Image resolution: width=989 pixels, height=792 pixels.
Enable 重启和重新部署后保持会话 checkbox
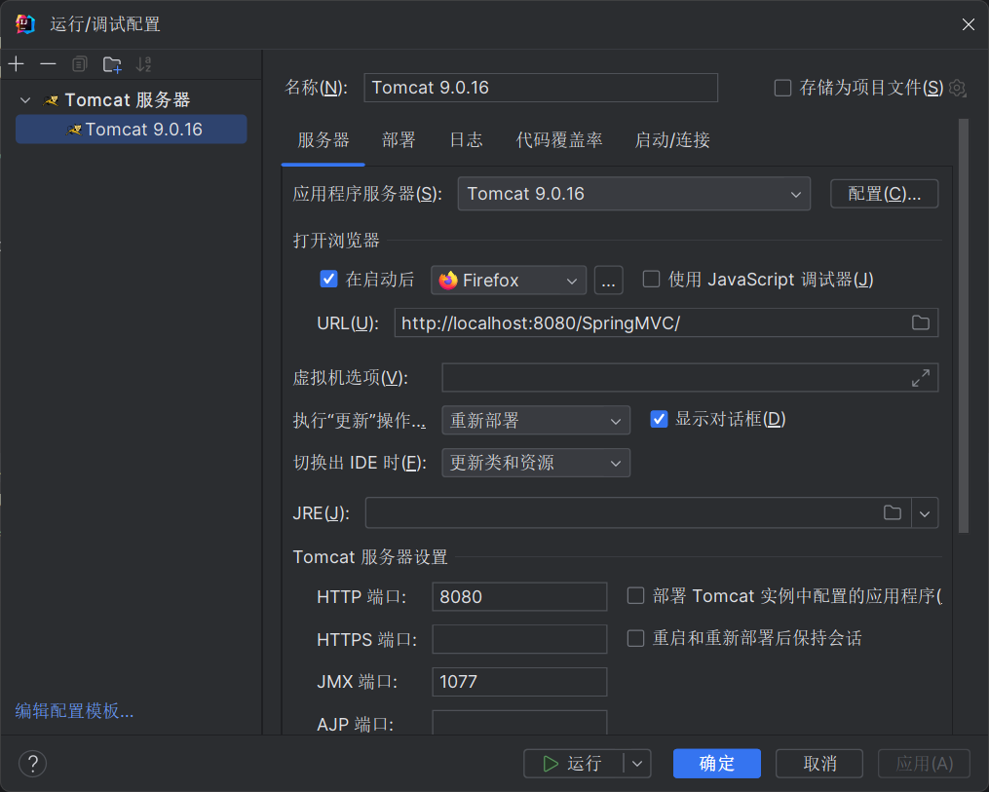click(635, 638)
